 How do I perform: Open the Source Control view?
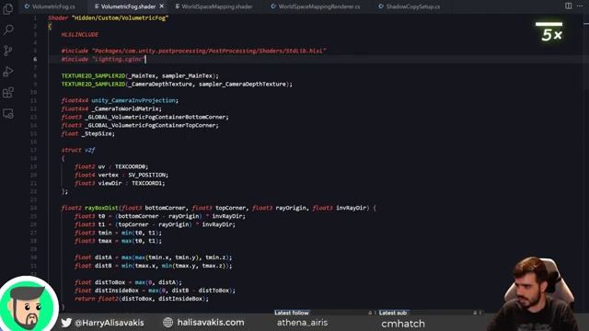click(x=8, y=51)
